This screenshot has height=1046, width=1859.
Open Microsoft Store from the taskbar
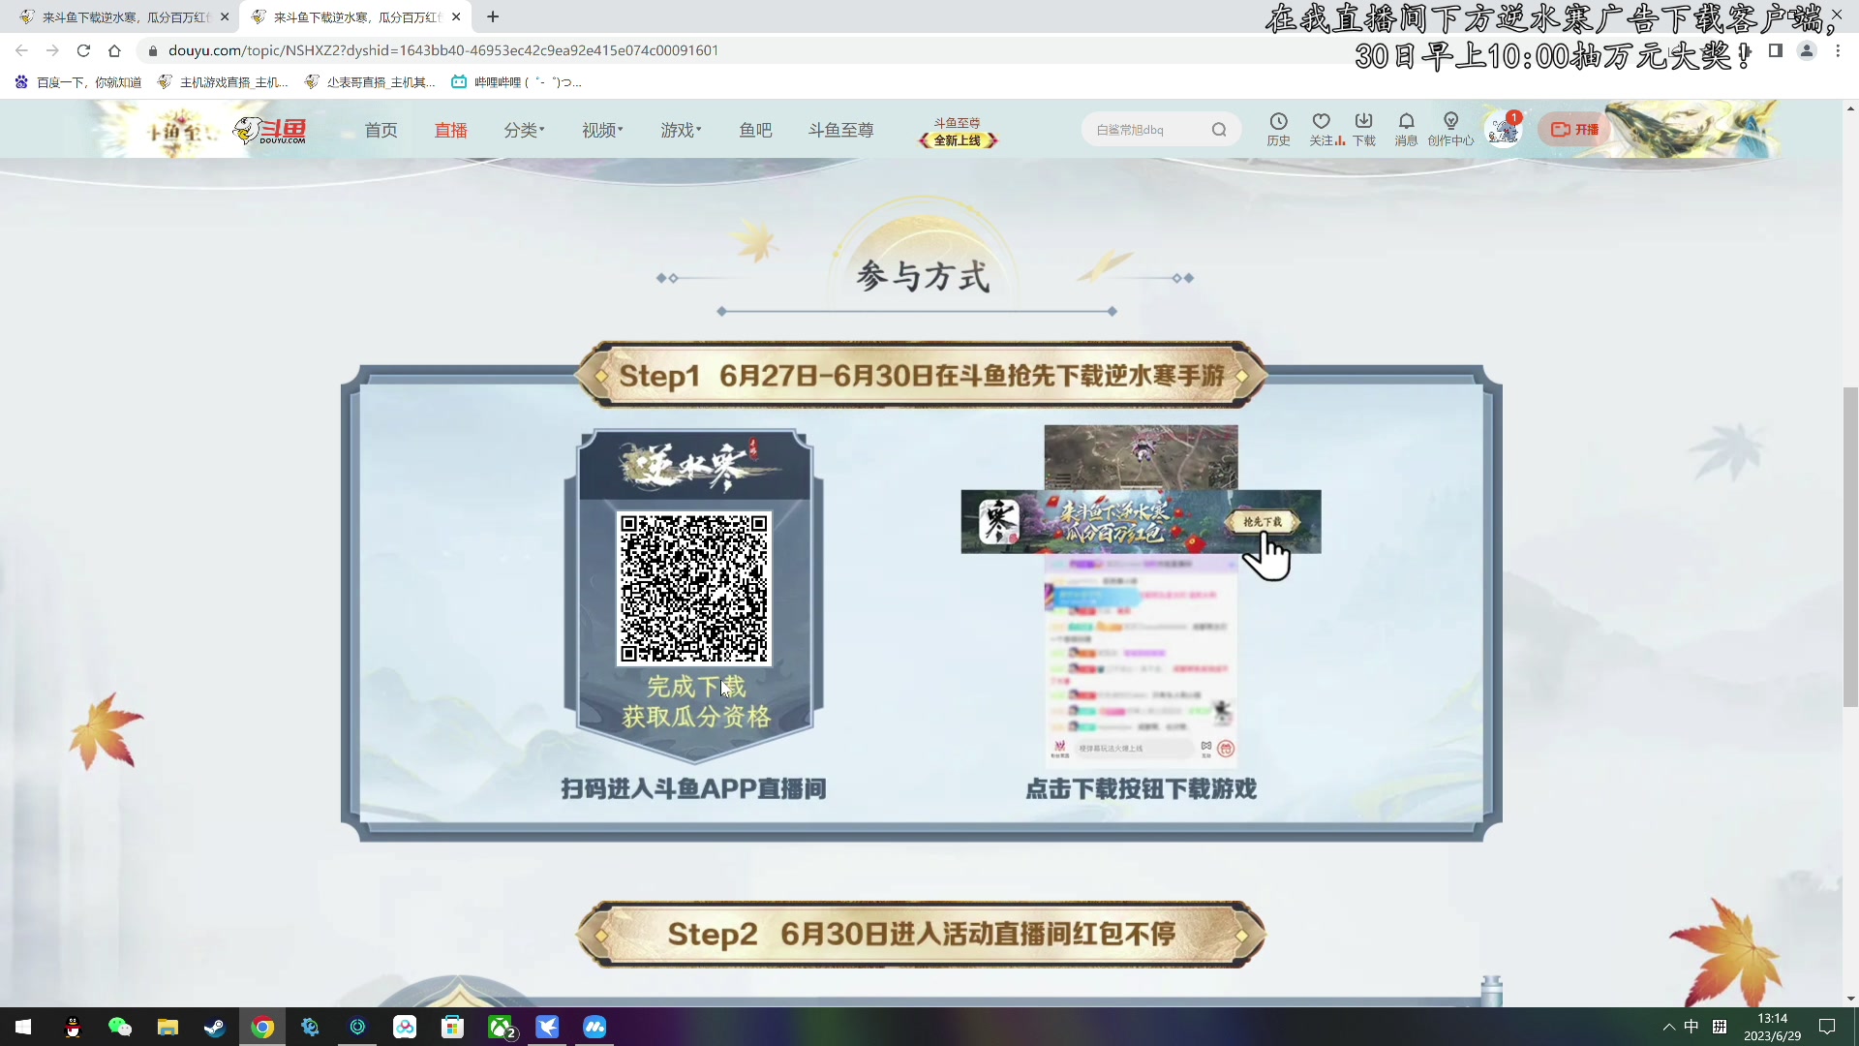coord(452,1027)
